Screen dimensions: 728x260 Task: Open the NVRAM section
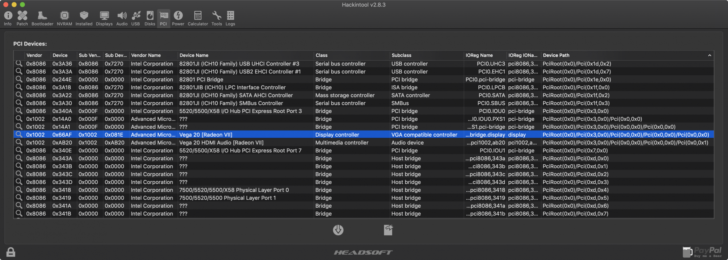[64, 18]
